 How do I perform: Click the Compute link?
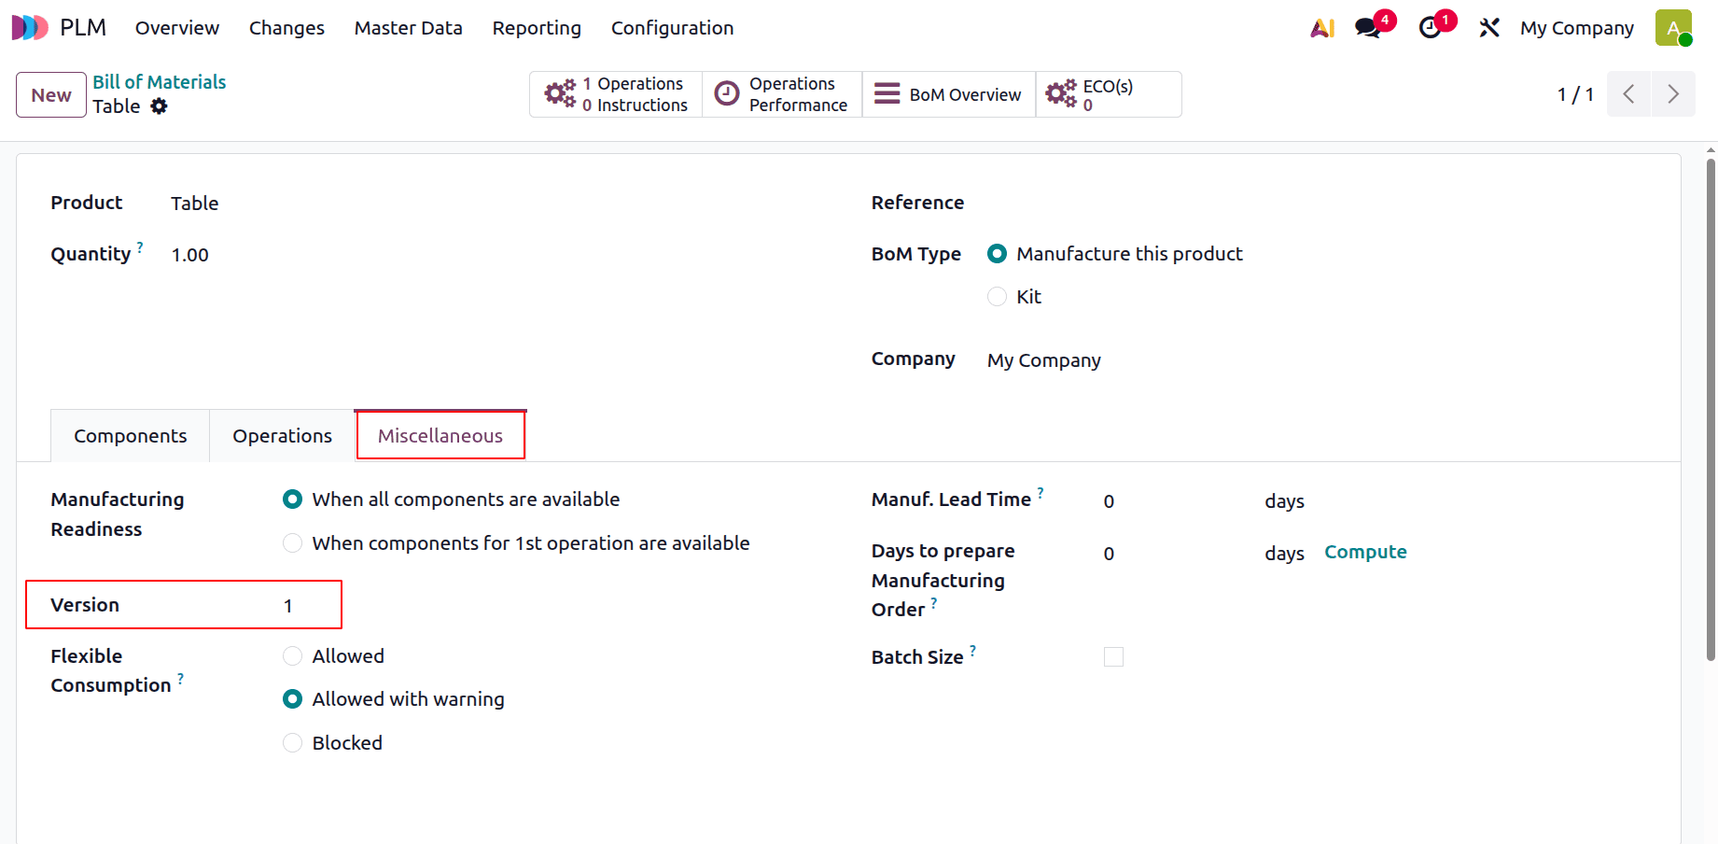click(x=1365, y=552)
